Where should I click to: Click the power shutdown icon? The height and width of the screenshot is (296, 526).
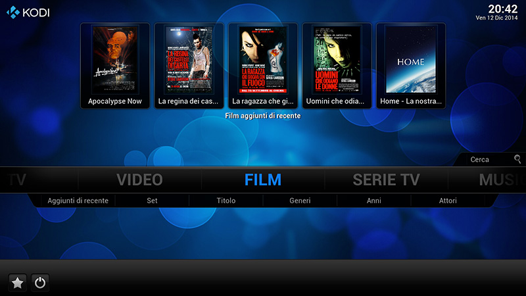40,283
